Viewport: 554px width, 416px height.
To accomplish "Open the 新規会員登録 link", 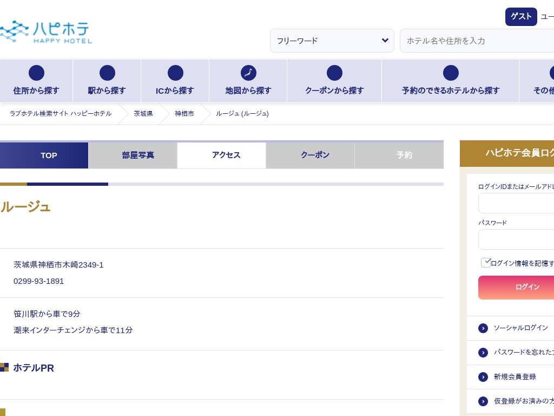I will [x=515, y=377].
